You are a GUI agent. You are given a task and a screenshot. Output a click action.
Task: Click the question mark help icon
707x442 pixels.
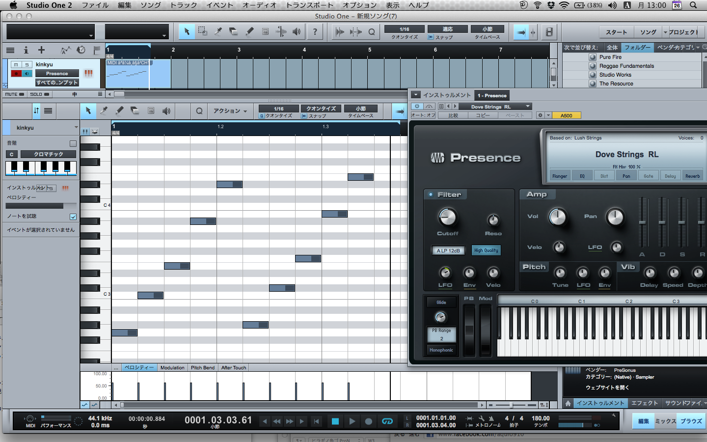tap(315, 32)
